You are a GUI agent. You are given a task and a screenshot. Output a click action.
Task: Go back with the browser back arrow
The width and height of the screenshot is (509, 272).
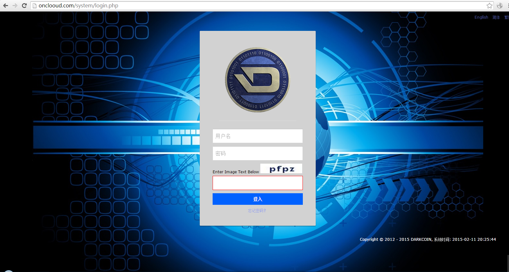tap(5, 5)
